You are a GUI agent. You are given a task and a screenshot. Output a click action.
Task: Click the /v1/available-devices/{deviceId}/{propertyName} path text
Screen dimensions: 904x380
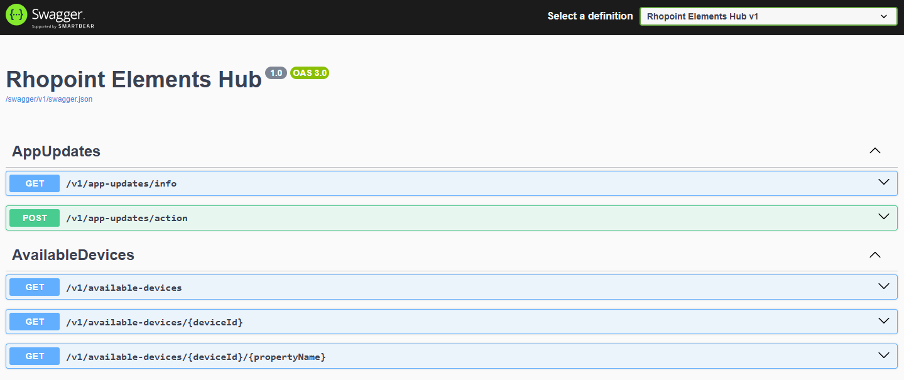click(x=196, y=357)
